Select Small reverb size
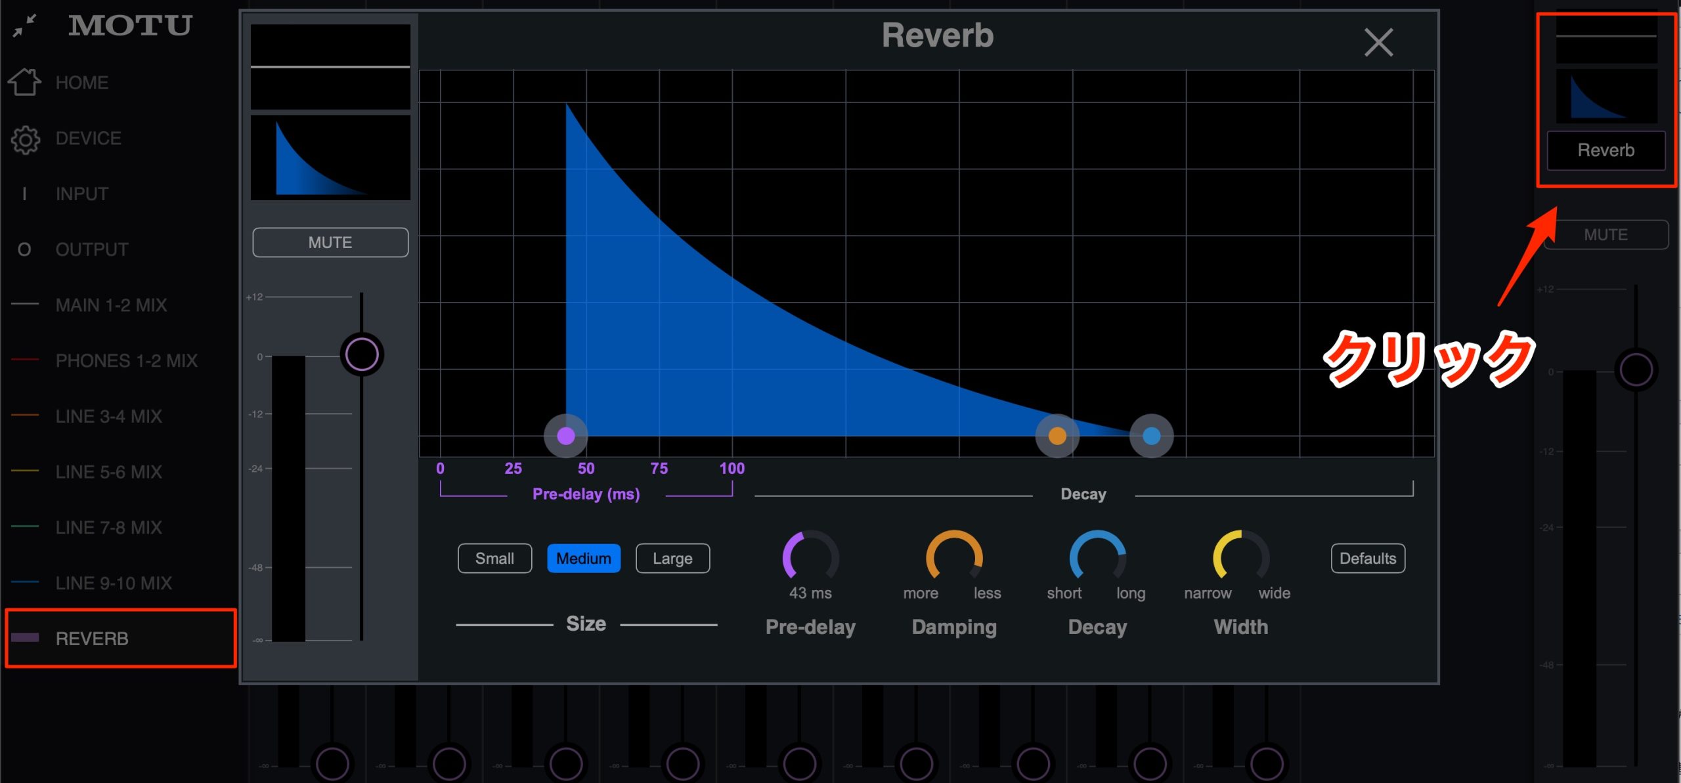The image size is (1681, 783). click(x=494, y=559)
